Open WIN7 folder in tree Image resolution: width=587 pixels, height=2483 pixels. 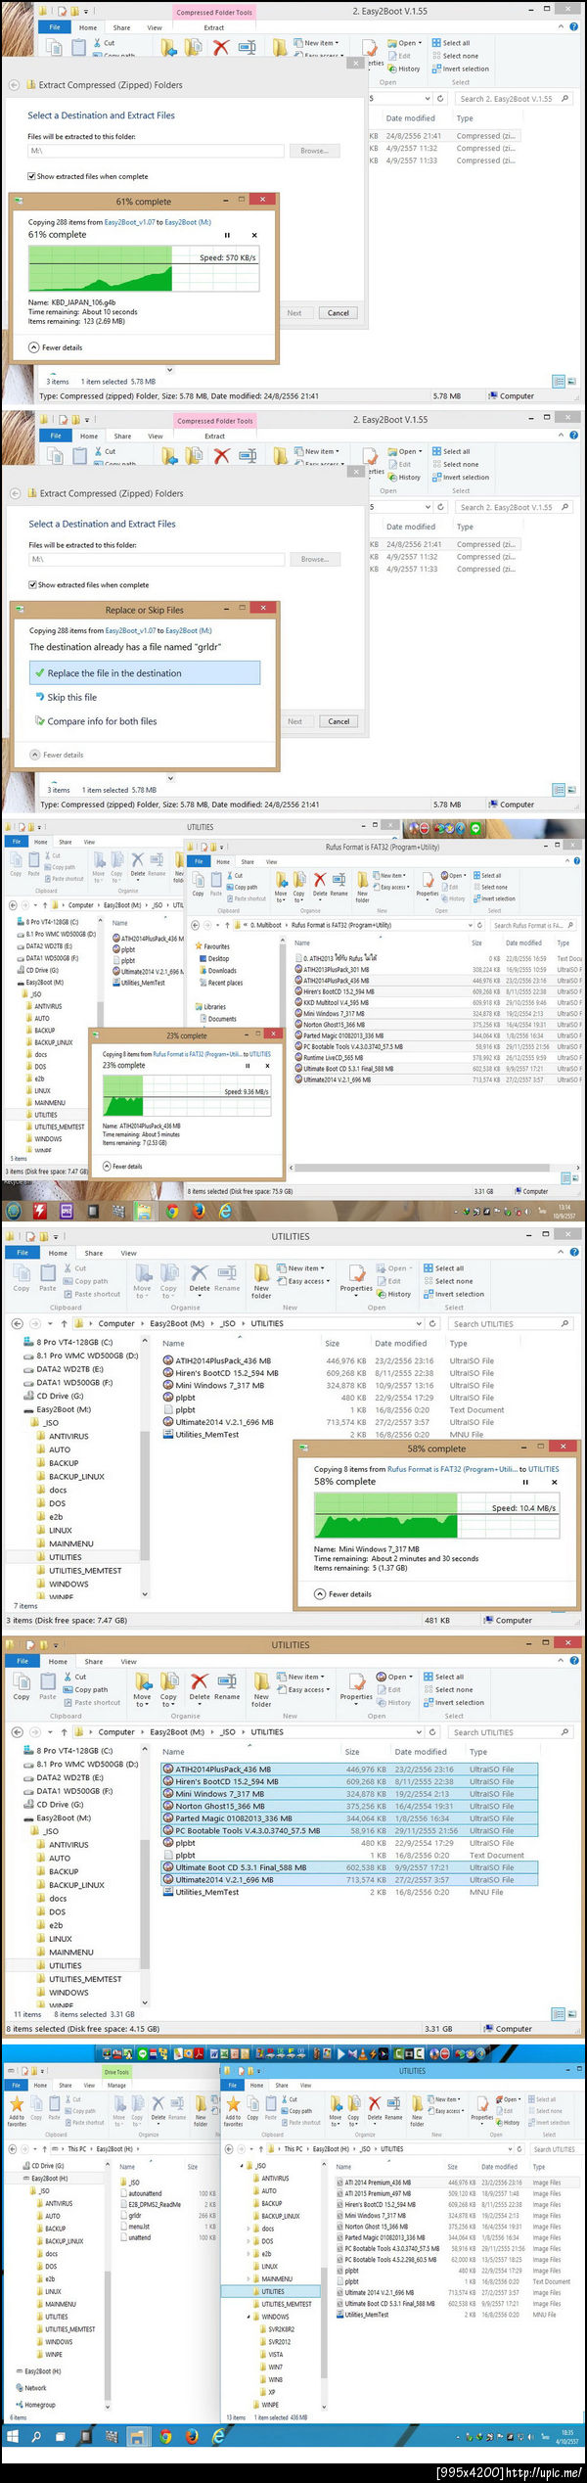pyautogui.click(x=270, y=2367)
